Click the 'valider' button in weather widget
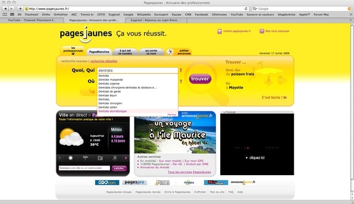354x204 pixels. pos(119,169)
